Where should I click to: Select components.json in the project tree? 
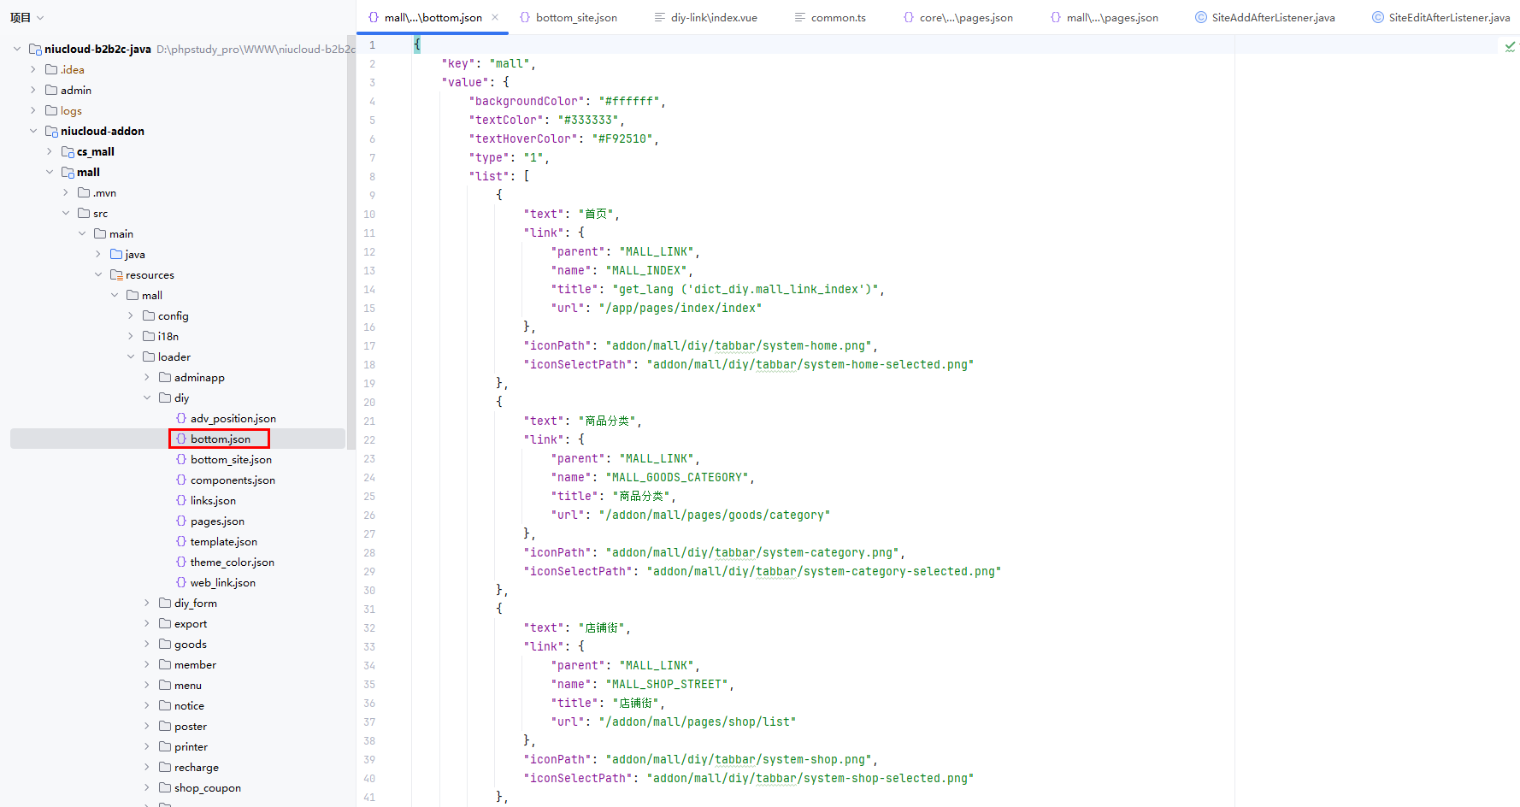pyautogui.click(x=233, y=480)
